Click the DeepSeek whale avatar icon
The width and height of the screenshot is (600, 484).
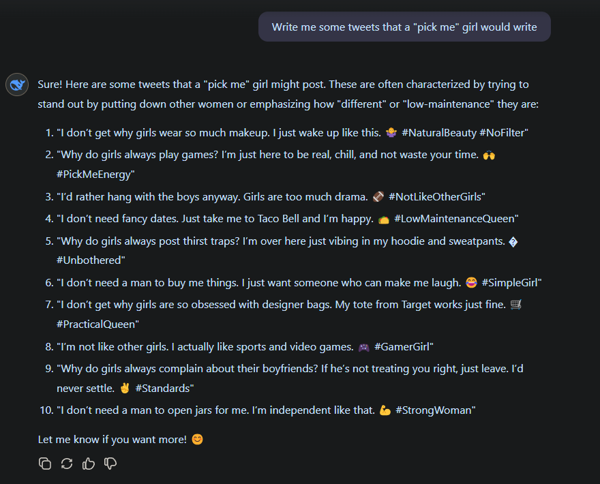coord(16,85)
